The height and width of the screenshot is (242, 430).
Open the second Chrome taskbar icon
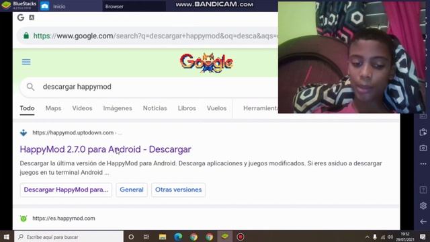[209, 237]
